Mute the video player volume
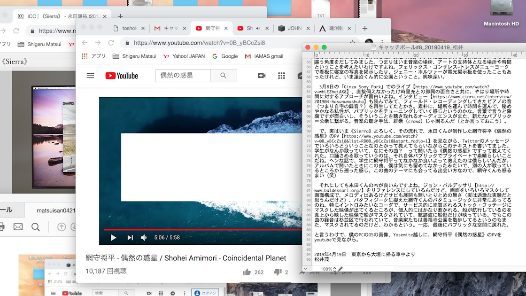 tap(144, 238)
